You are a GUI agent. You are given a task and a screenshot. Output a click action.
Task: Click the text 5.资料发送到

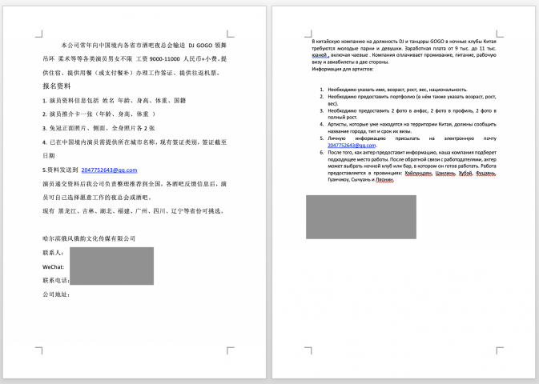tap(60, 170)
